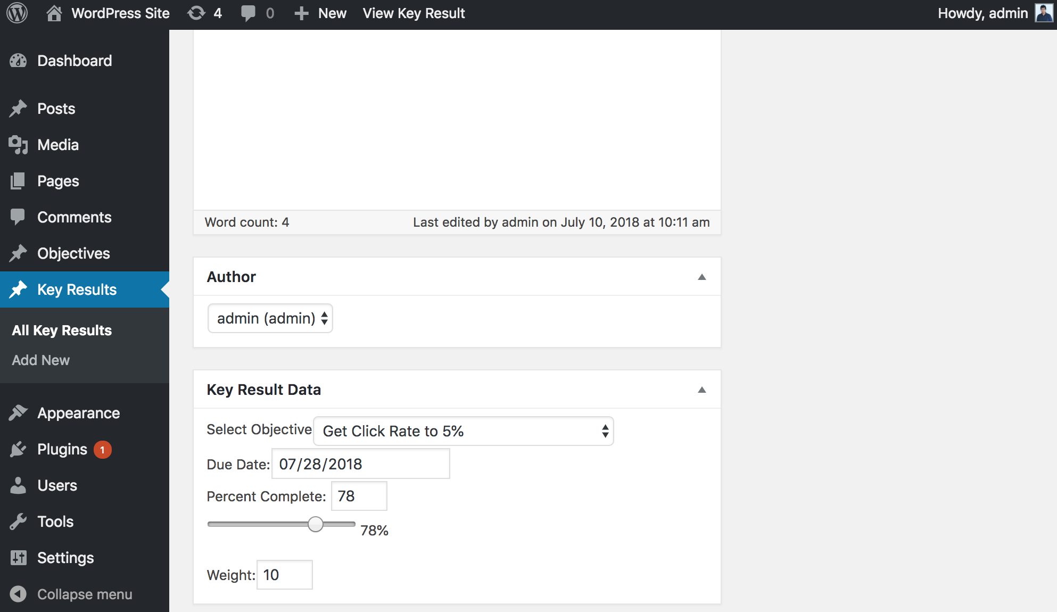Open the Objectives menu item

pyautogui.click(x=73, y=253)
